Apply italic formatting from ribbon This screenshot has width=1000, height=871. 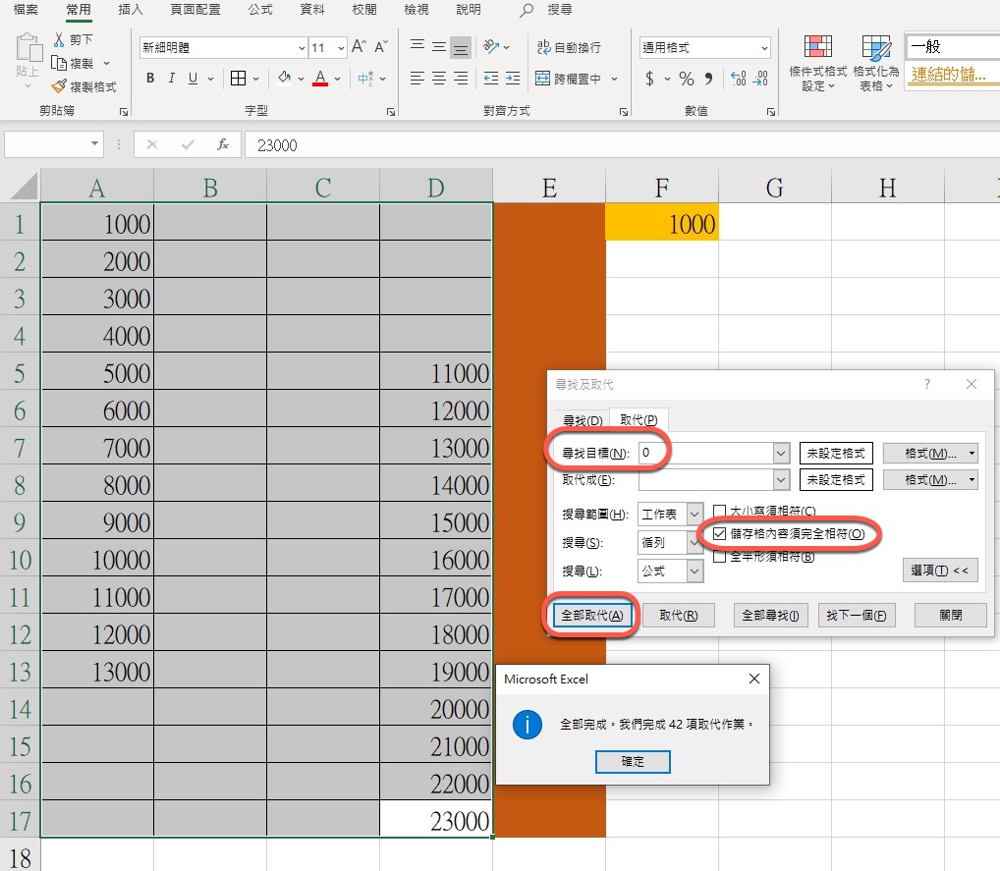[x=172, y=79]
